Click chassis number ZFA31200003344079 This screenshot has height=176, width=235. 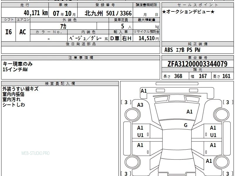197,64
